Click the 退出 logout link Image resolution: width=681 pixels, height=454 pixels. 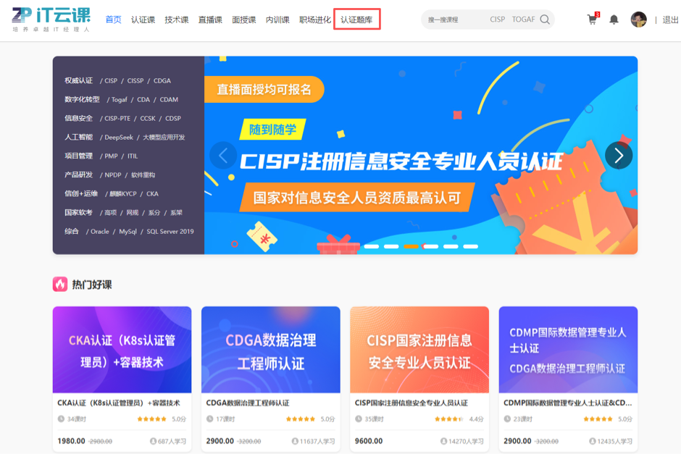coord(670,20)
